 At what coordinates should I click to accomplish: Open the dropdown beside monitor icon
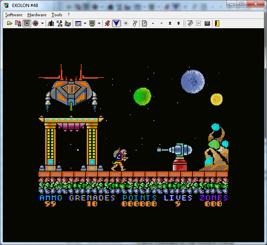click(x=99, y=23)
